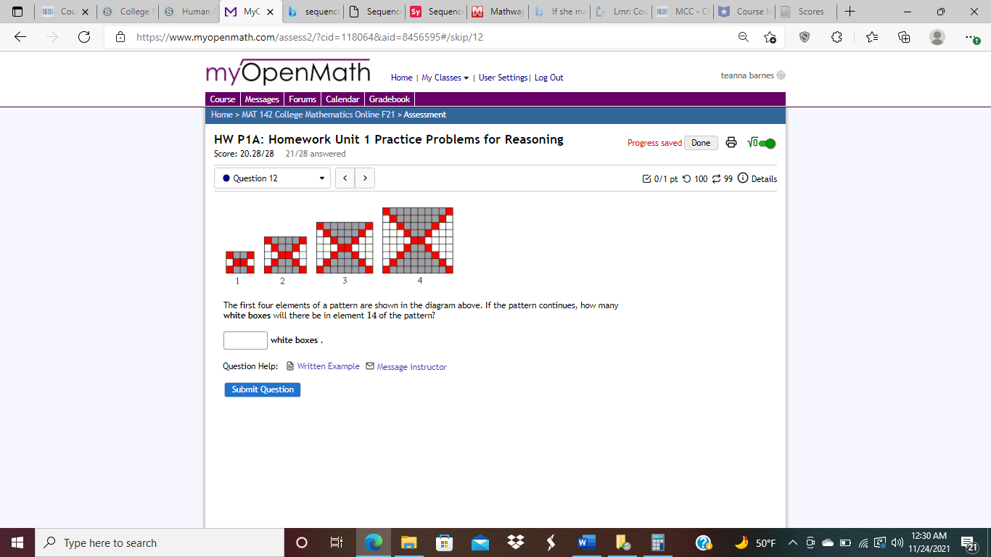
Task: Close the active MyOpenMath browser tab
Action: point(270,12)
